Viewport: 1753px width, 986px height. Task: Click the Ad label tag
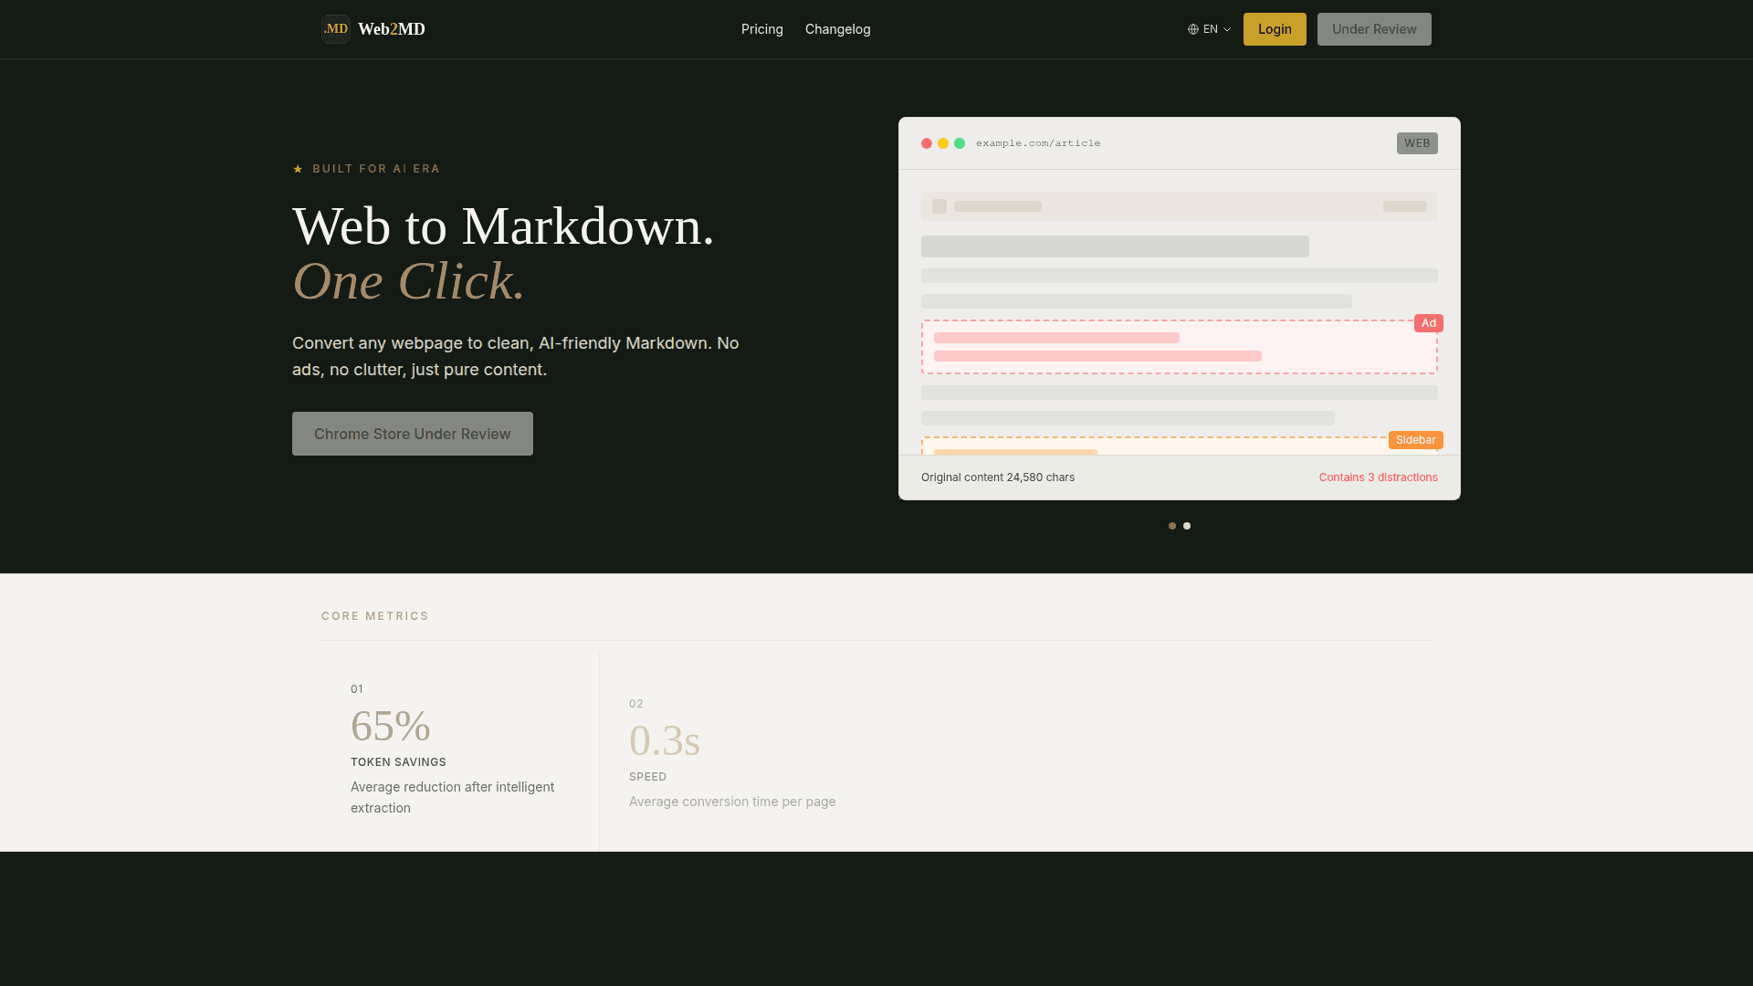coord(1429,323)
